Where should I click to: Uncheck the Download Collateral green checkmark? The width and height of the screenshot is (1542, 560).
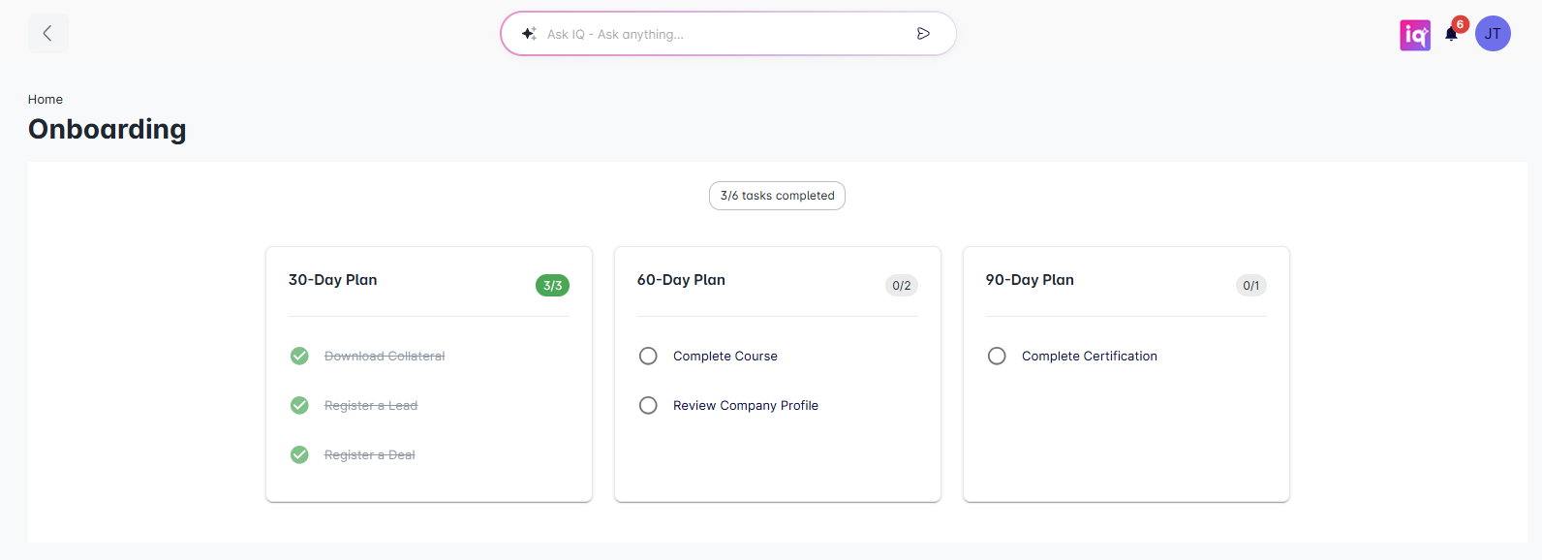point(300,357)
